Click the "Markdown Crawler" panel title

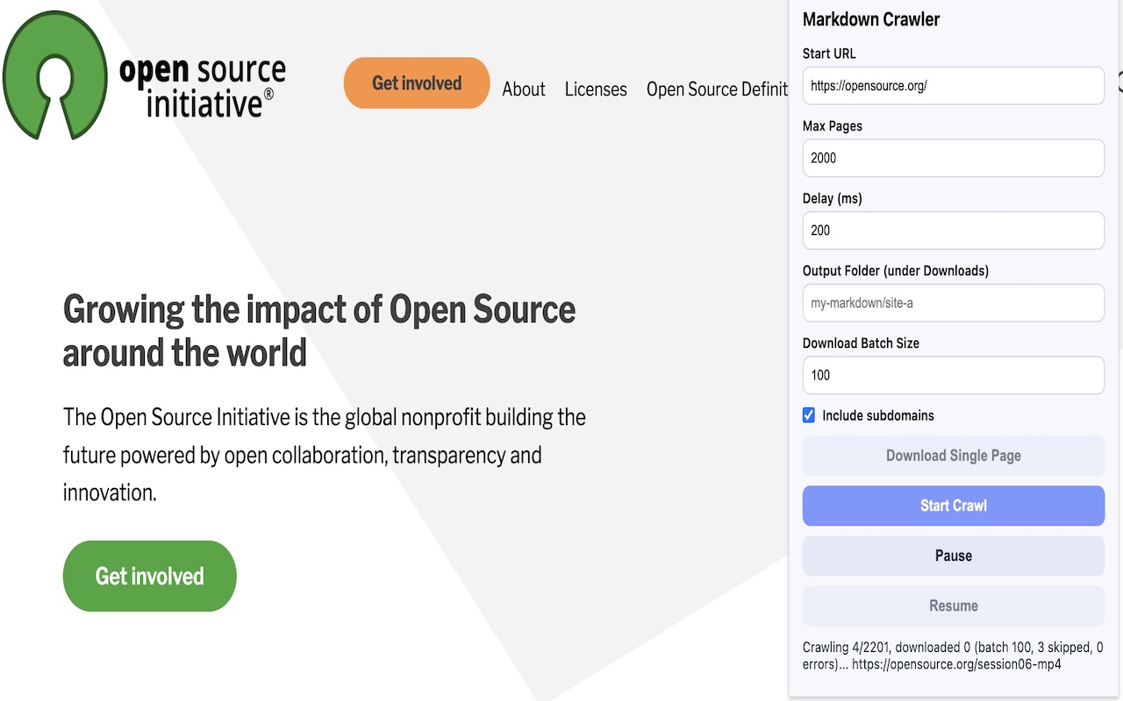click(871, 19)
